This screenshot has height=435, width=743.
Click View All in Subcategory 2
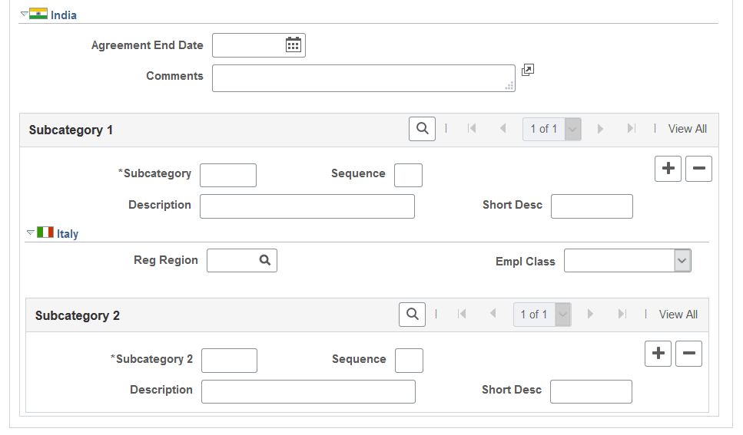pyautogui.click(x=678, y=314)
